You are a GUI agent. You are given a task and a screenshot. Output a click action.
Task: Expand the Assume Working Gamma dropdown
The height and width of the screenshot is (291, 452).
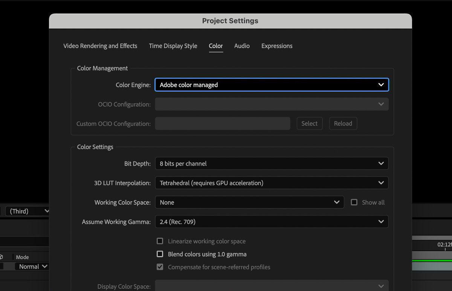272,222
